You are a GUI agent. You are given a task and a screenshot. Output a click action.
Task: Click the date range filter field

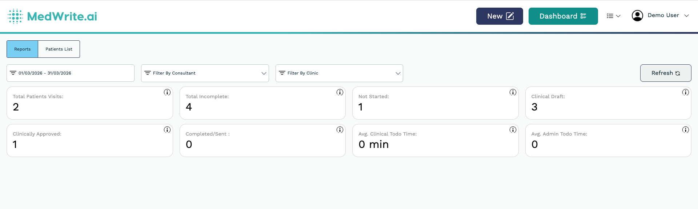[71, 73]
